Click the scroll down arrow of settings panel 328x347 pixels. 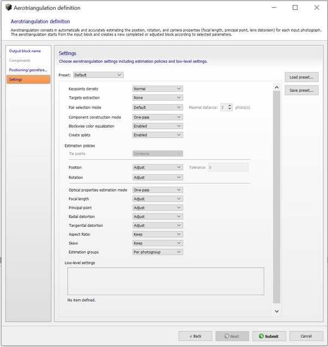click(276, 311)
